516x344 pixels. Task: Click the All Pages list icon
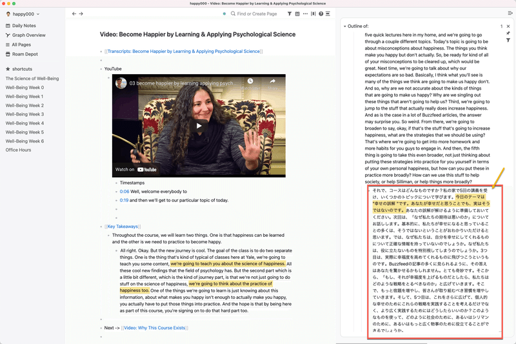[x=8, y=45]
